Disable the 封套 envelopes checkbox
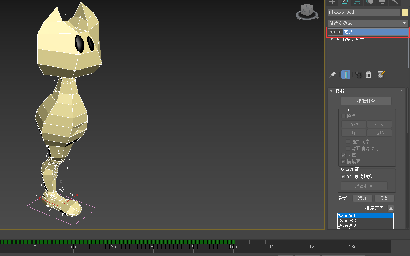The height and width of the screenshot is (256, 410). coord(343,155)
